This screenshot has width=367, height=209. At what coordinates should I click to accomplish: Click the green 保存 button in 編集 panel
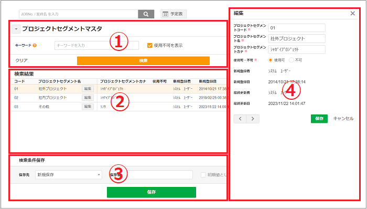click(x=319, y=119)
